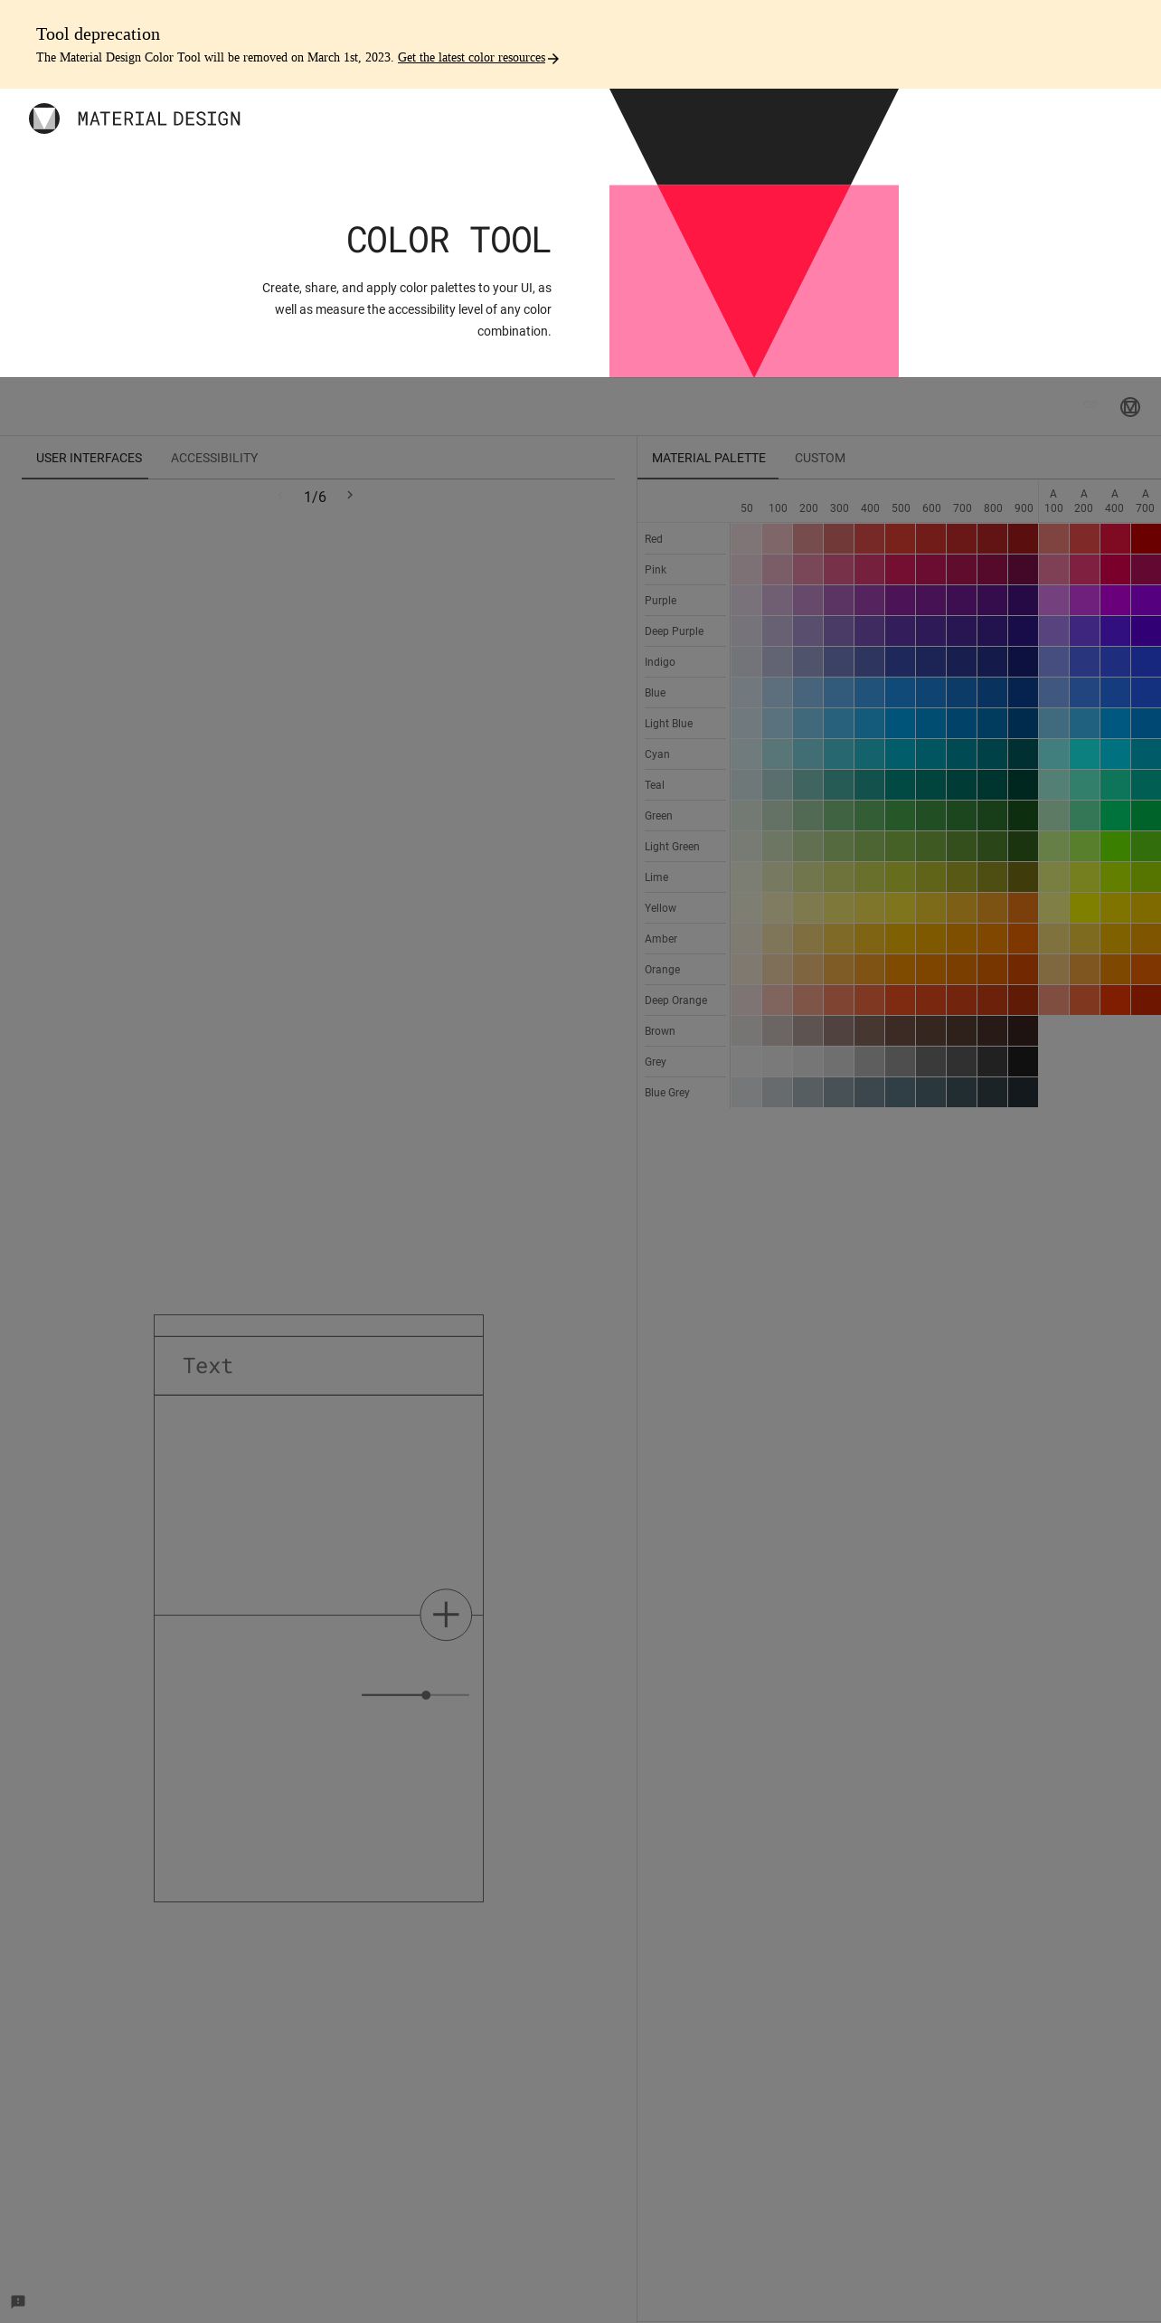Choose the Green A400 swatch
Viewport: 1161px width, 2323px height.
pyautogui.click(x=1115, y=816)
